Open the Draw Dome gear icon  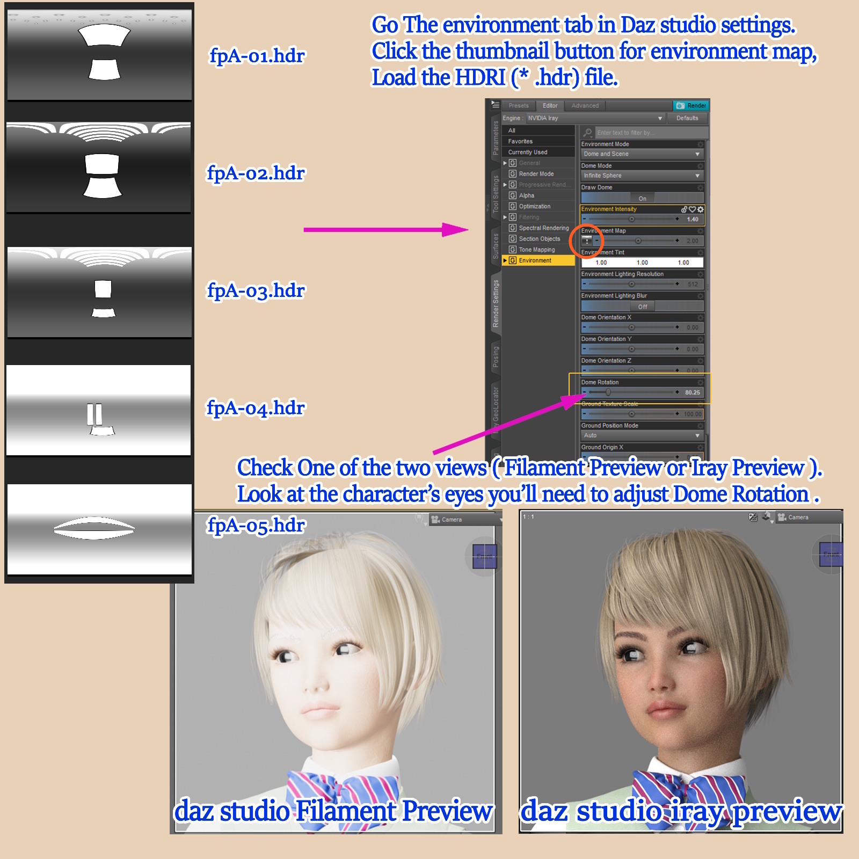pos(700,187)
